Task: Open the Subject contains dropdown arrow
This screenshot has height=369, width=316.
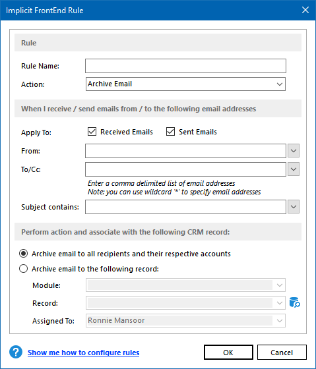Action: [x=294, y=207]
